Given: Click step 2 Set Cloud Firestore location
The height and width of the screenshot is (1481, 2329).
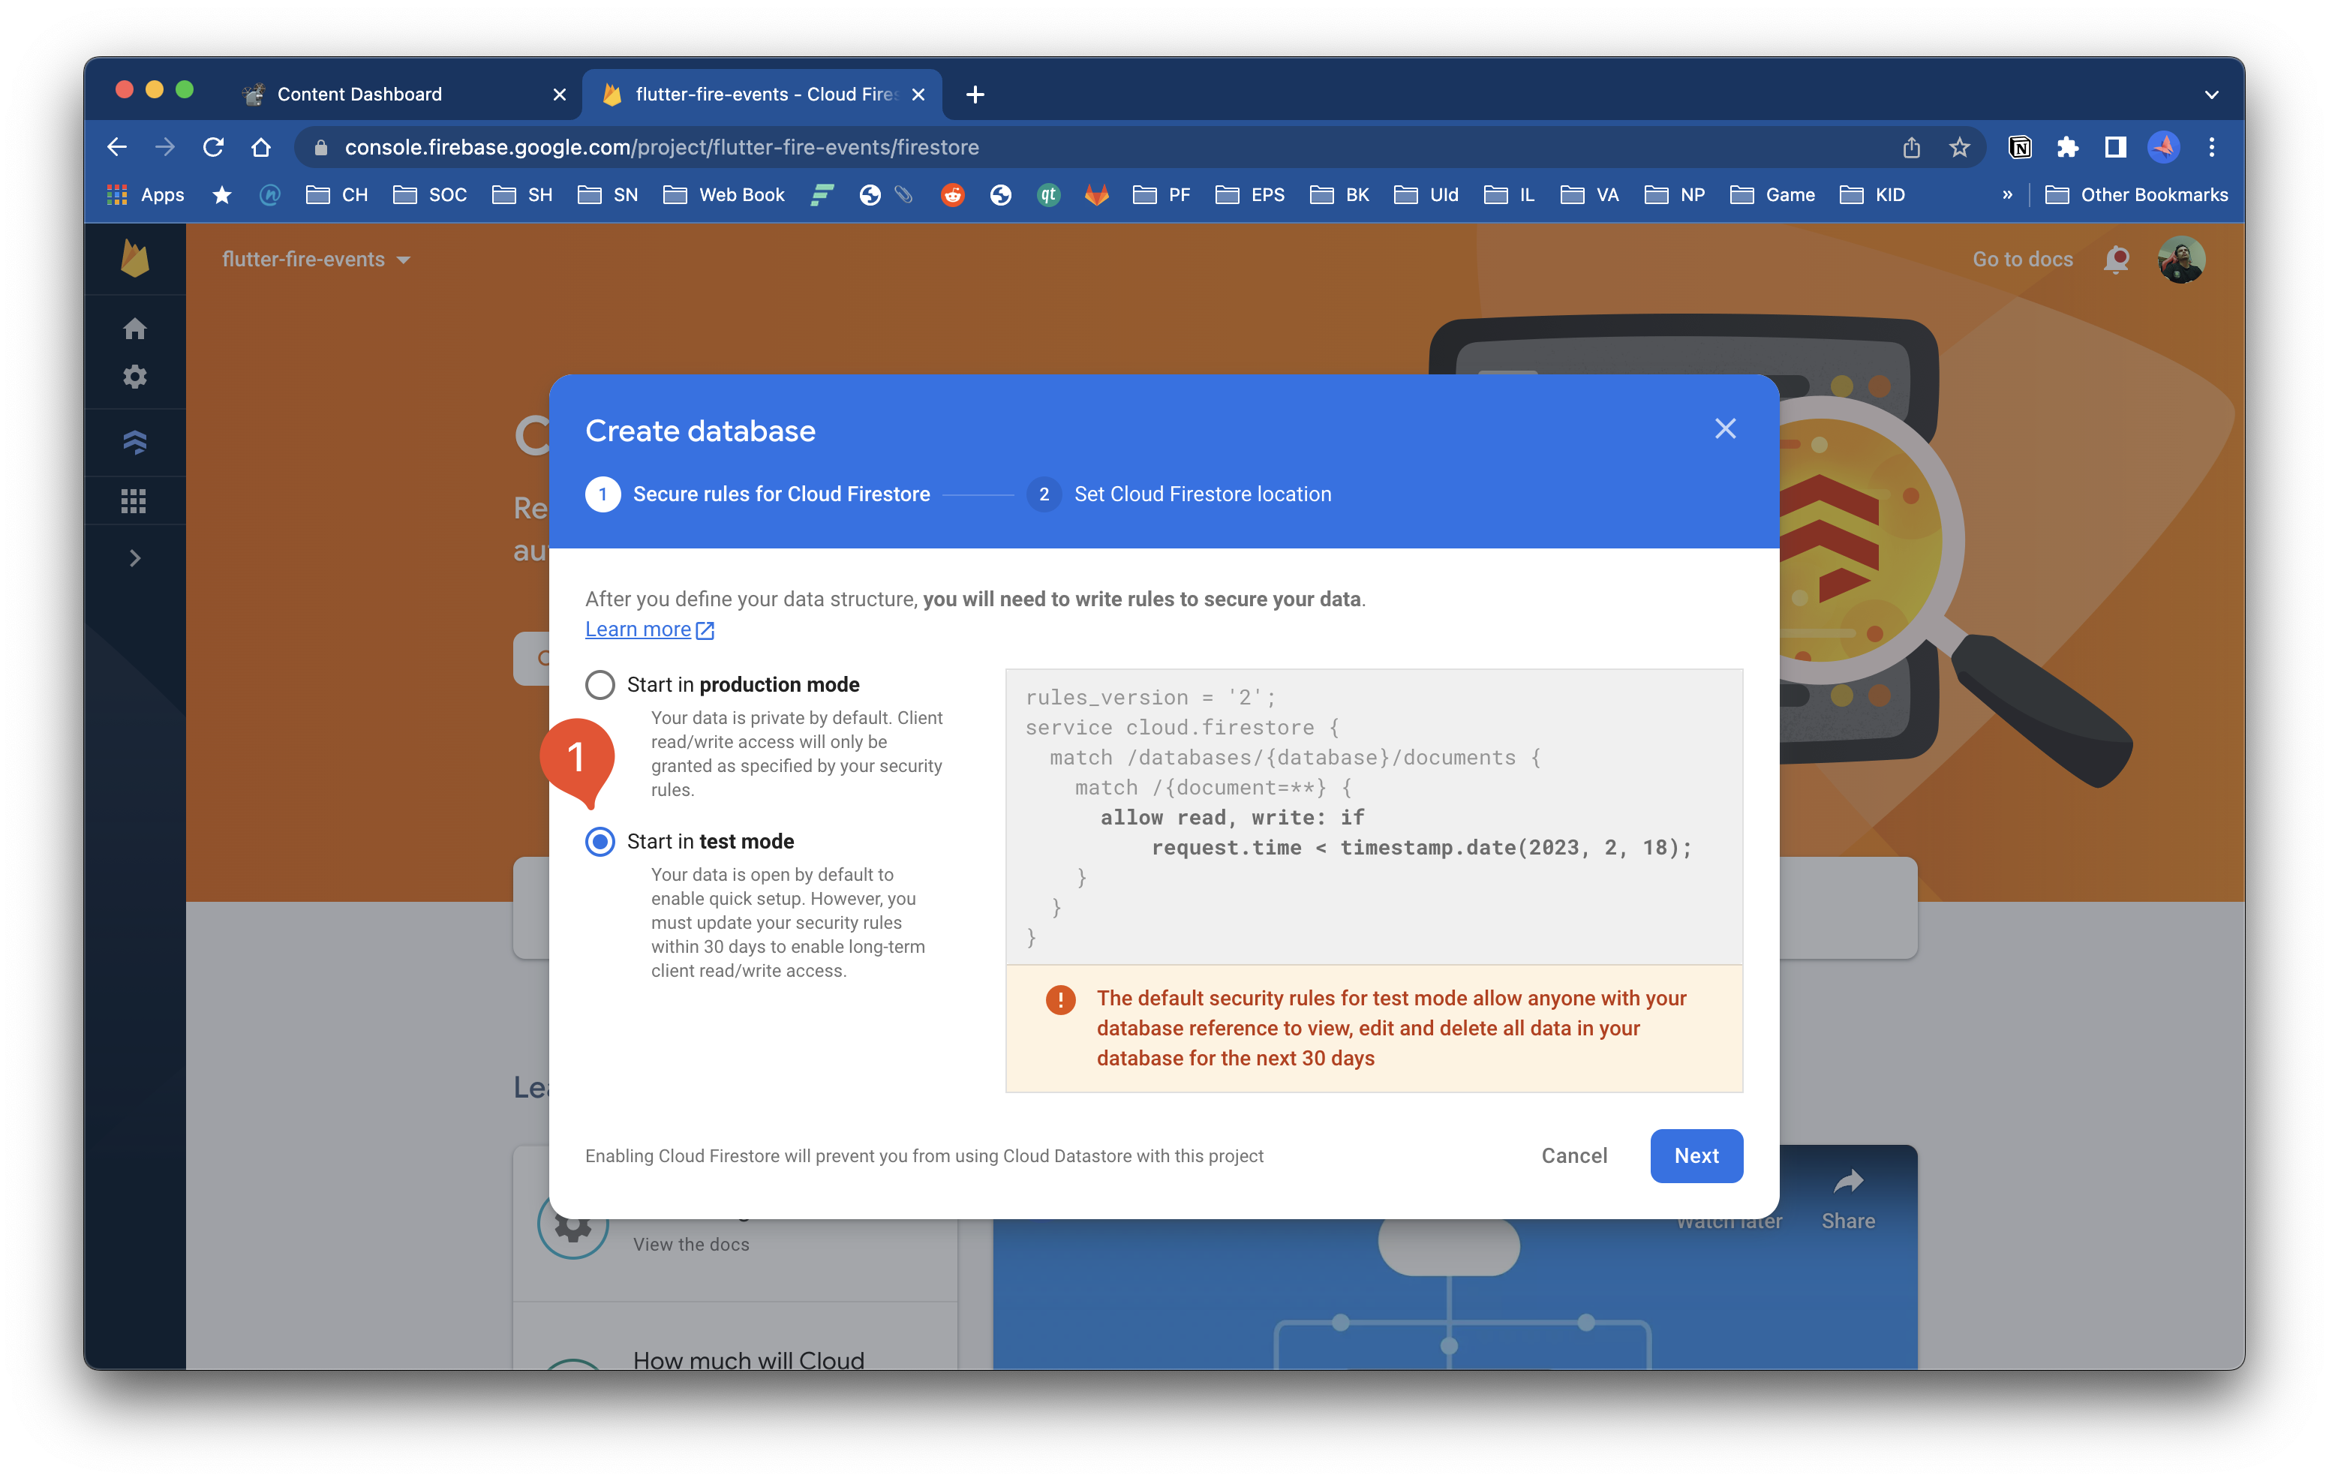Looking at the screenshot, I should coord(1179,494).
